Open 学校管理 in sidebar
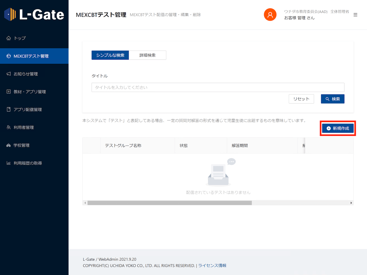This screenshot has width=367, height=275. (x=34, y=145)
